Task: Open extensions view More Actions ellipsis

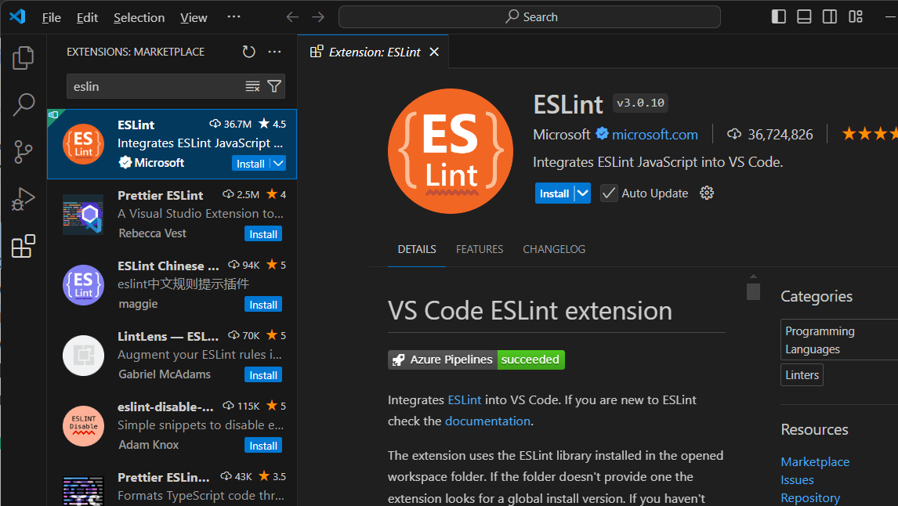Action: click(x=274, y=52)
